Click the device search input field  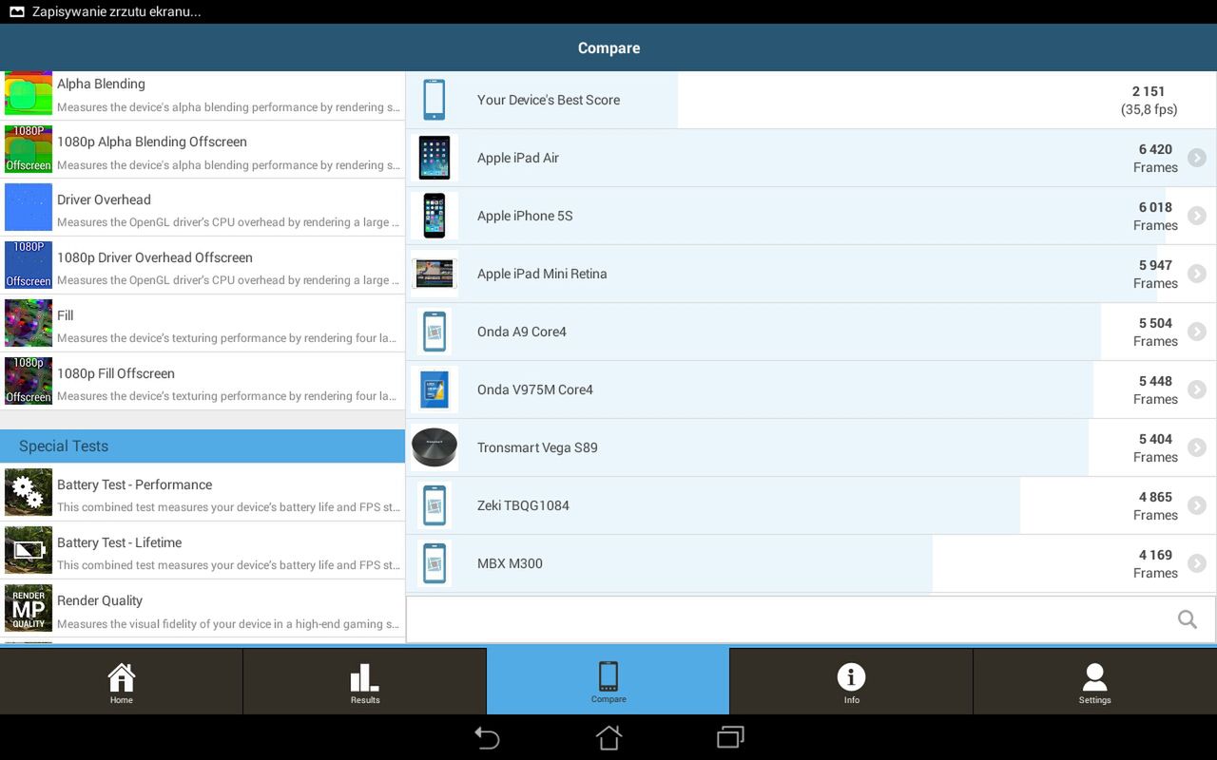point(811,619)
